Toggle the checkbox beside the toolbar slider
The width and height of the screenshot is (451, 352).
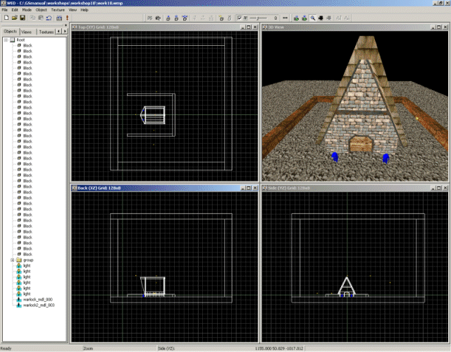pyautogui.click(x=240, y=18)
